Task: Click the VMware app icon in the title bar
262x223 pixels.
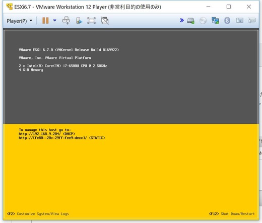Action: 10,7
